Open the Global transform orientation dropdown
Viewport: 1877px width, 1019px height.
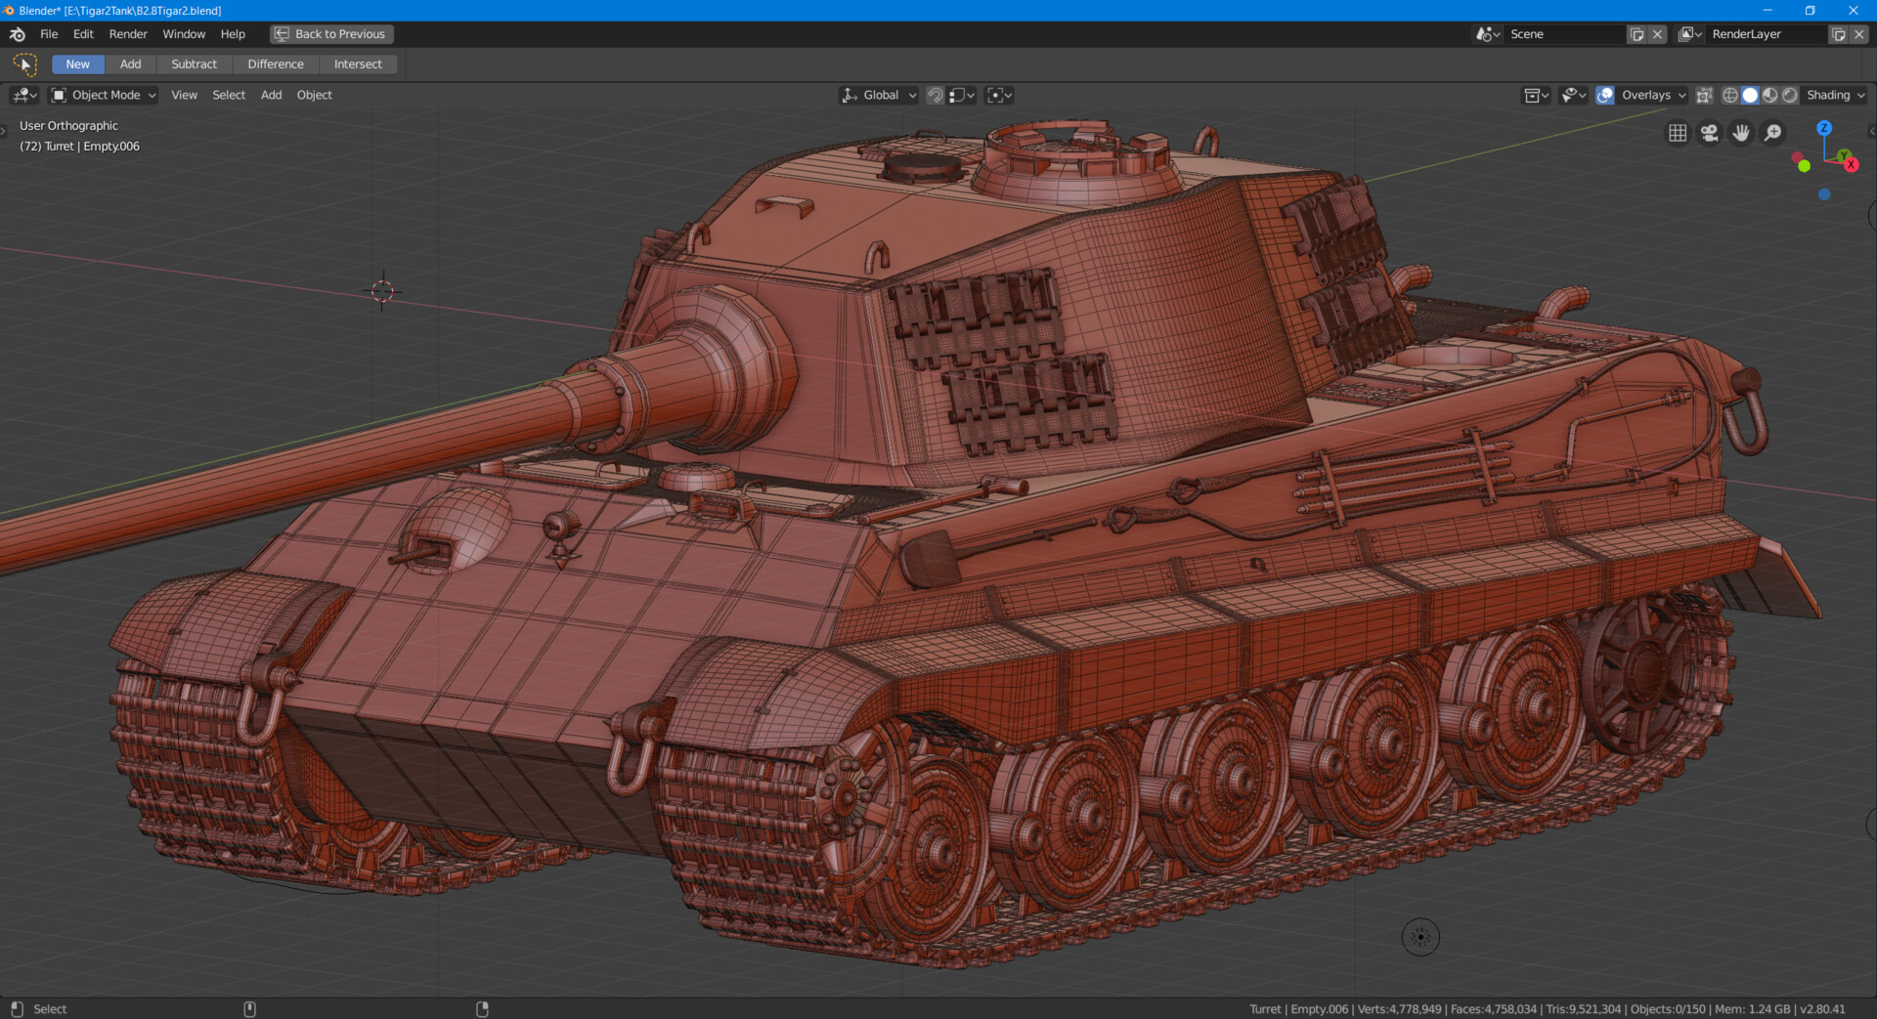coord(877,95)
